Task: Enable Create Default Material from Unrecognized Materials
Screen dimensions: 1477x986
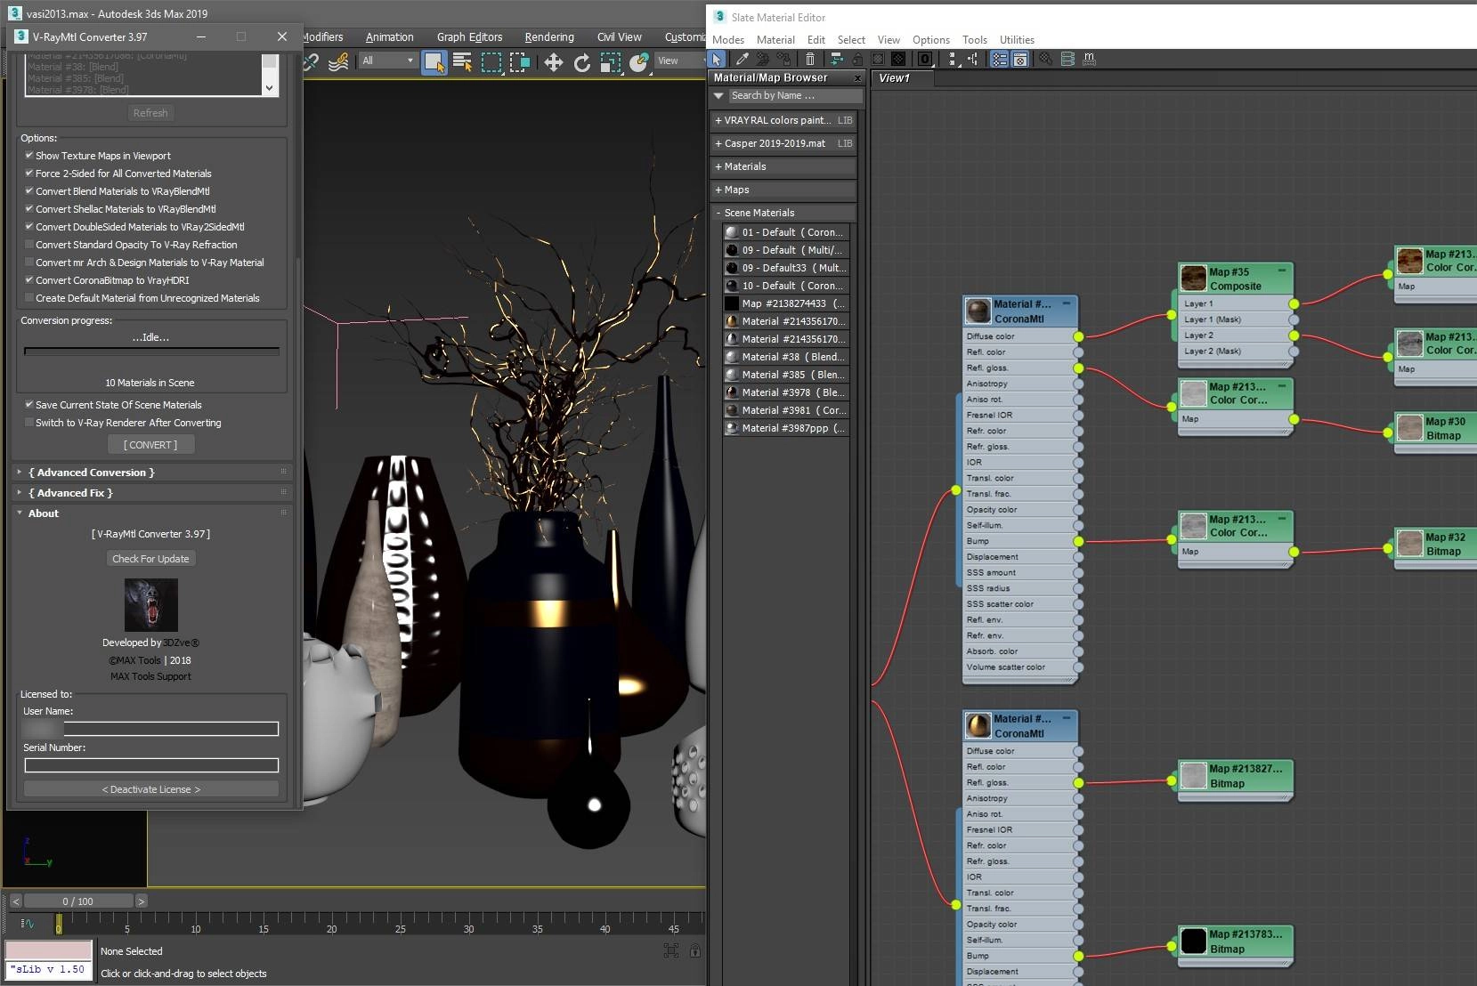Action: coord(29,297)
